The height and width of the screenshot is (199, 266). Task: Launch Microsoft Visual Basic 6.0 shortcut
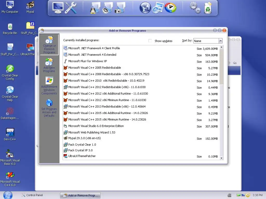[10, 157]
